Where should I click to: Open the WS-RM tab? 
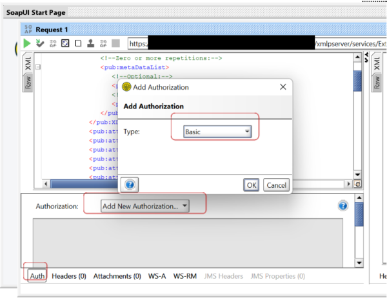(x=185, y=276)
